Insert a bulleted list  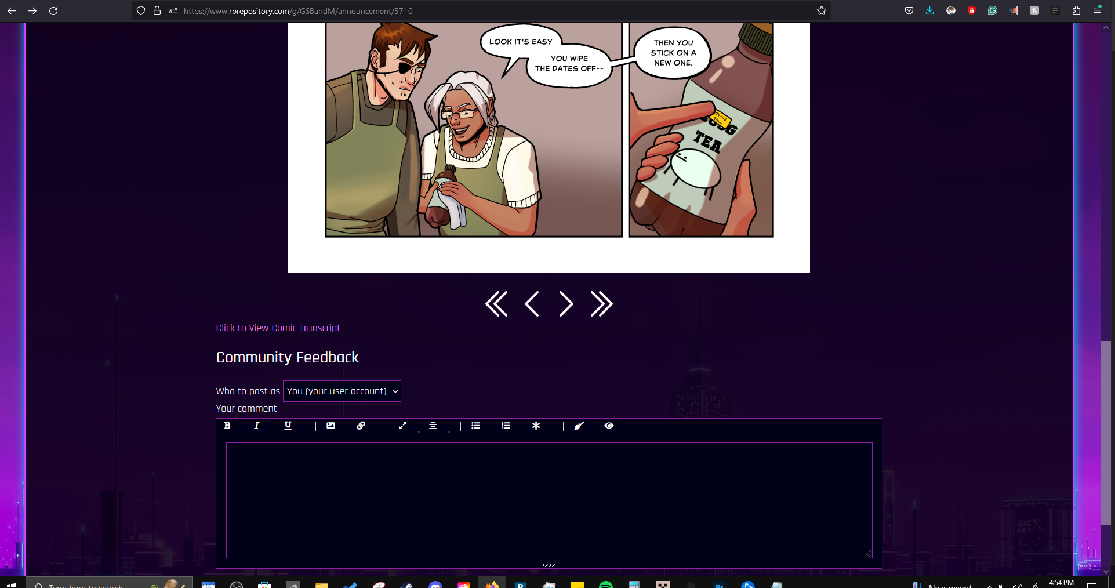click(476, 426)
